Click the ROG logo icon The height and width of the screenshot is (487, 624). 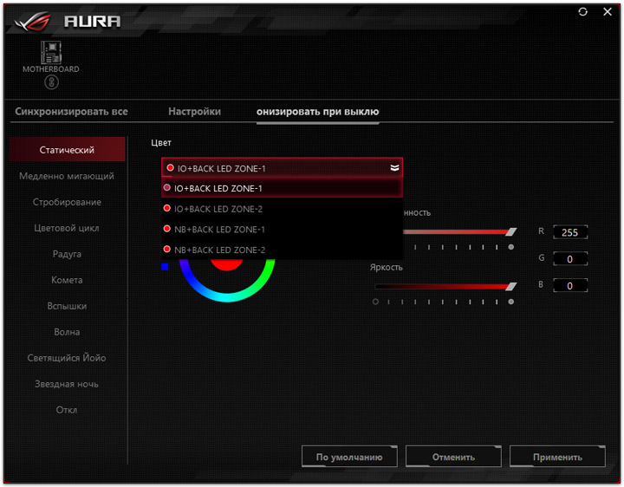pyautogui.click(x=33, y=22)
